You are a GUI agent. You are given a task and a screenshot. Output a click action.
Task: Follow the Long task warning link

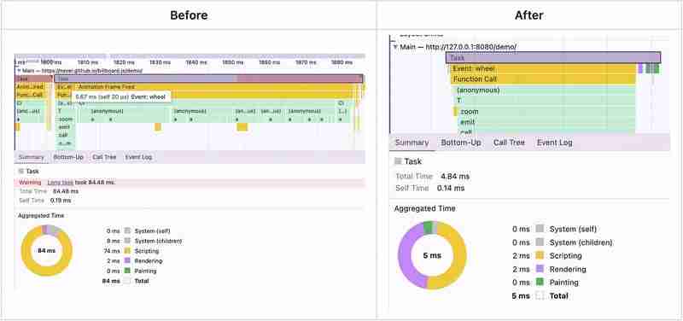coord(61,183)
